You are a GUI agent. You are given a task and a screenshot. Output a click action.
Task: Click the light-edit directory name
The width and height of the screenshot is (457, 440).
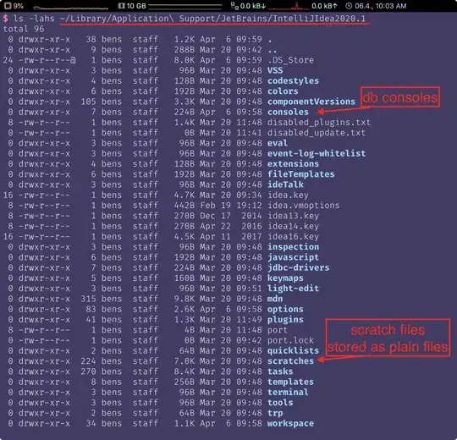[x=293, y=289]
